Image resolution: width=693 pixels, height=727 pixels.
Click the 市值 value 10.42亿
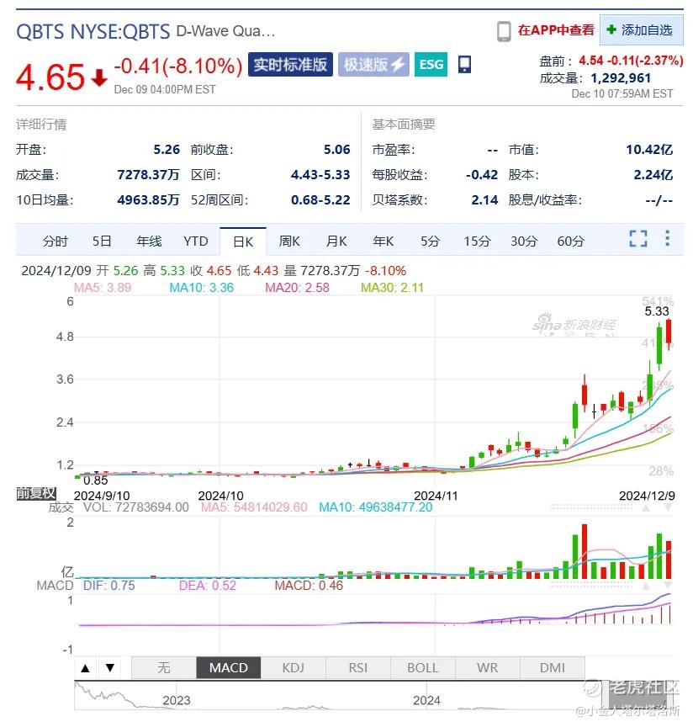(x=649, y=149)
